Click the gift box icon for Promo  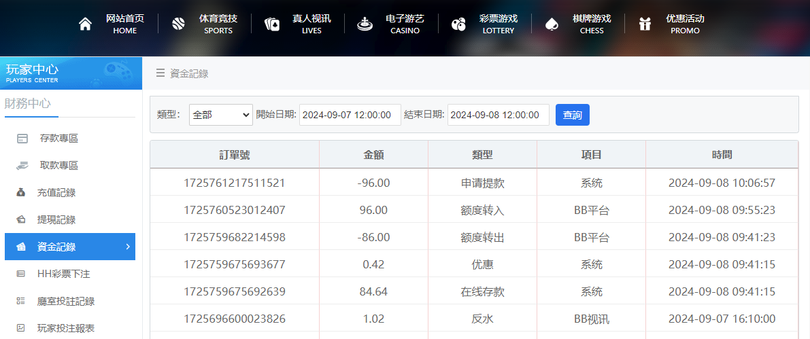click(645, 24)
